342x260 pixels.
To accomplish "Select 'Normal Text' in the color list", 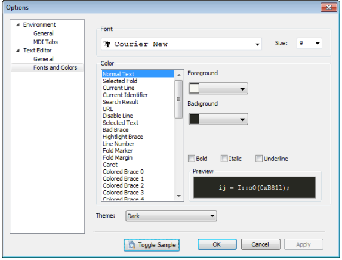I will click(138, 74).
